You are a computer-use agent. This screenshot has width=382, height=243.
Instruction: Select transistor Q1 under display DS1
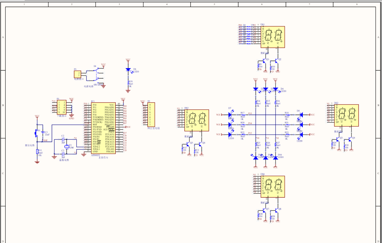click(264, 60)
